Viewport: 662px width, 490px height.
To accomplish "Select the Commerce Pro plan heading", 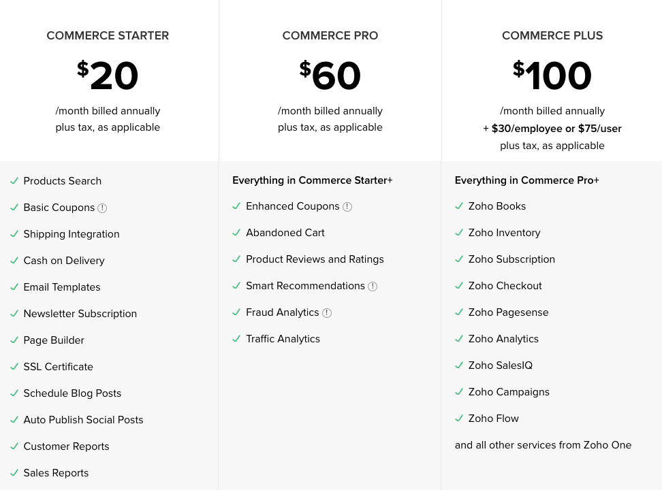I will (x=330, y=35).
